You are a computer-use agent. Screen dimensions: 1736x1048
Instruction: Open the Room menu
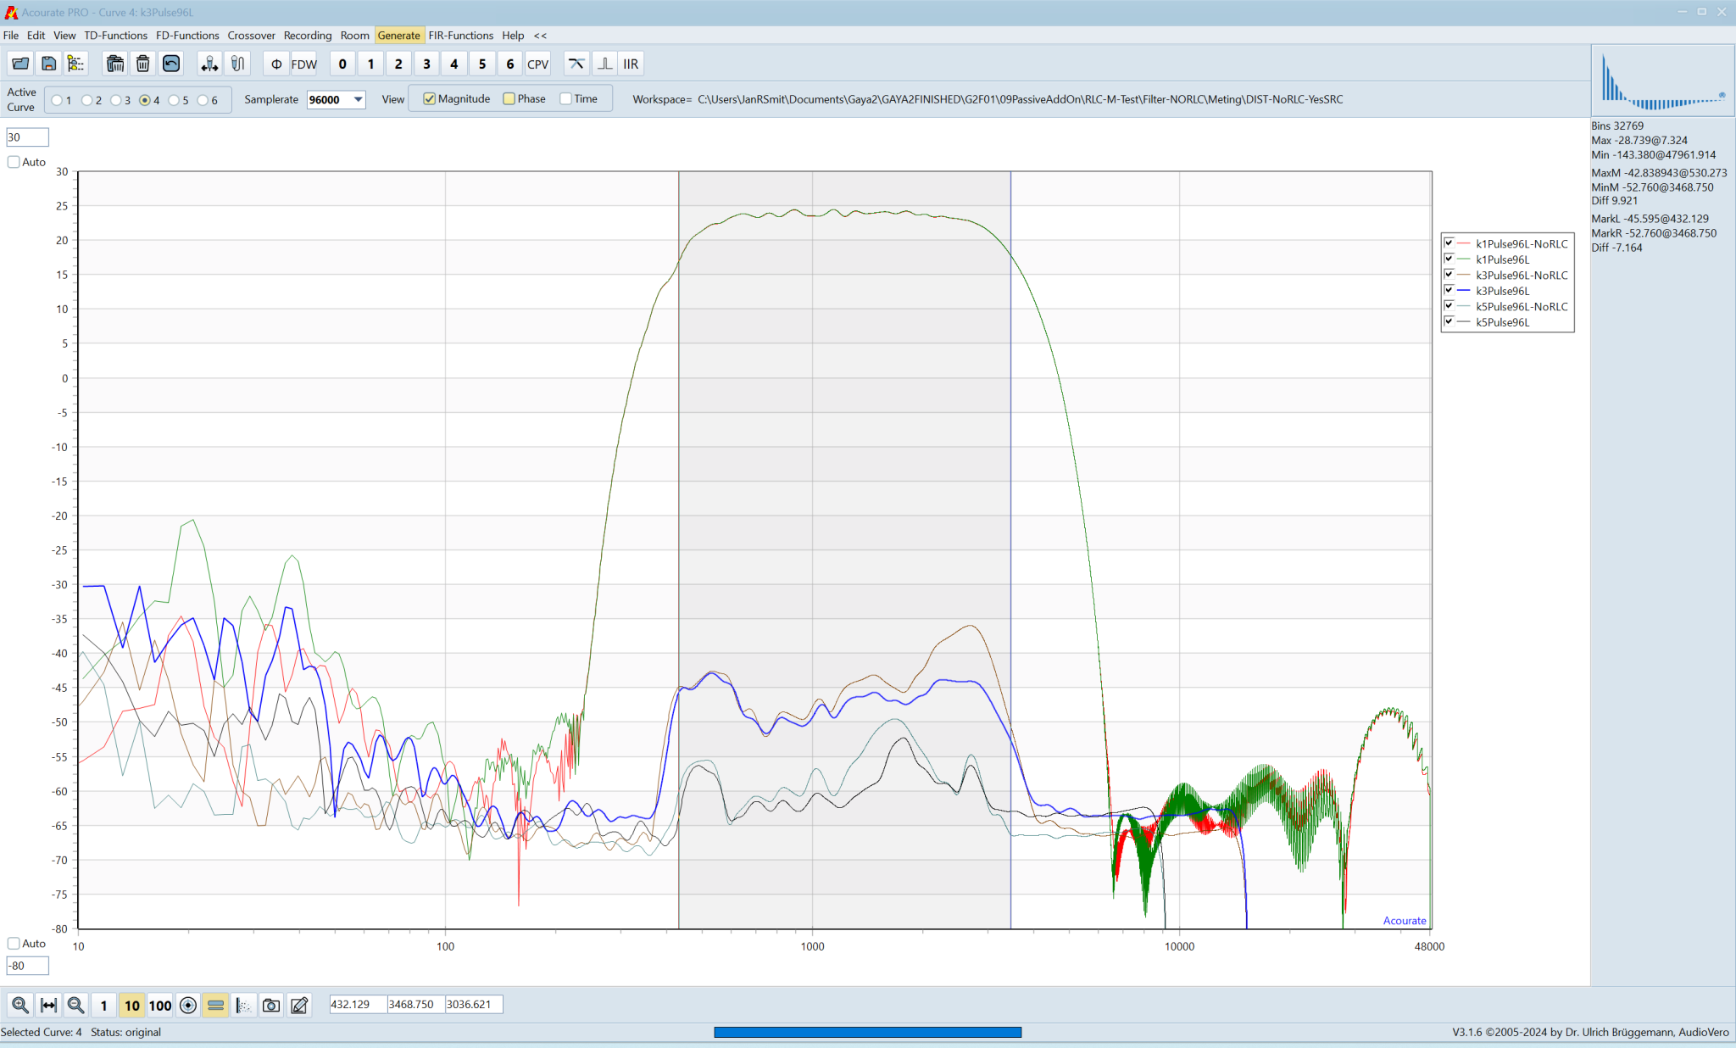354,36
